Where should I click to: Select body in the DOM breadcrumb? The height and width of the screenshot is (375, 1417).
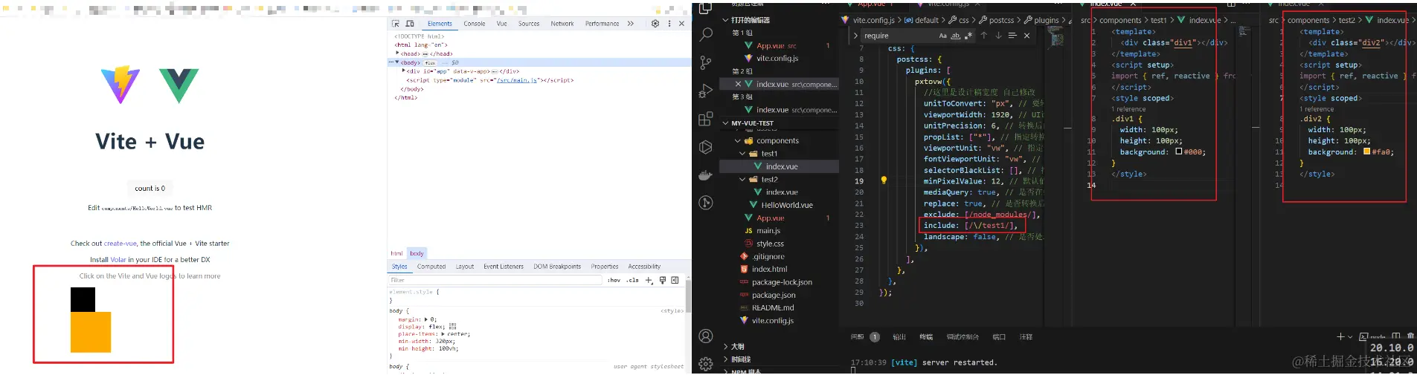click(417, 253)
